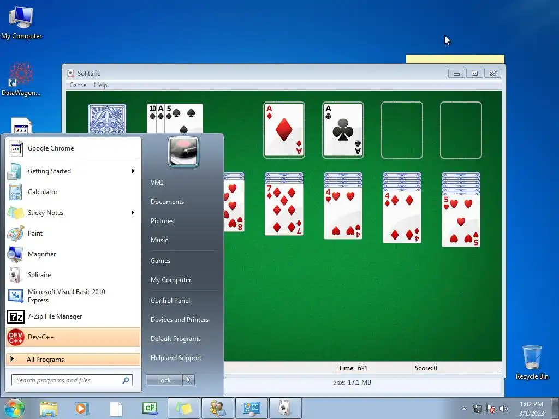Switch to the Control Panel taskbar button
Image resolution: width=559 pixels, height=419 pixels.
pyautogui.click(x=251, y=408)
